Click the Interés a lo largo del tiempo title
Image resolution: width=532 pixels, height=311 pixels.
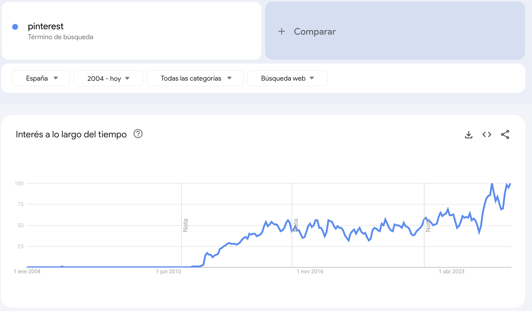click(x=71, y=134)
